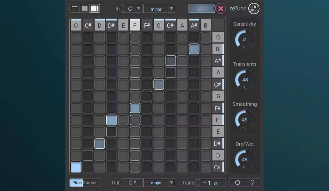
Task: Toggle input note G column header
Action: pyautogui.click(x=159, y=25)
